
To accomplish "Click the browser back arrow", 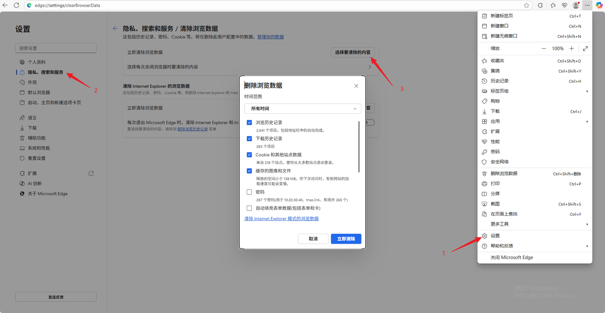I will pos(6,5).
